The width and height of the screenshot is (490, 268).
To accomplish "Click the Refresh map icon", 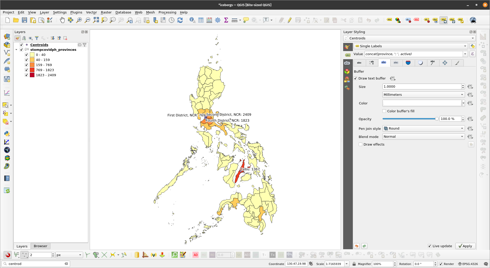I will tap(180, 20).
